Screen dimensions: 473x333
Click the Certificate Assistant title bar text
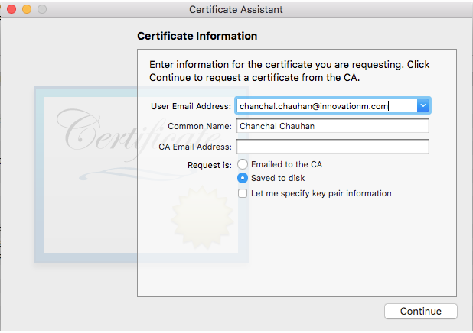(x=236, y=9)
